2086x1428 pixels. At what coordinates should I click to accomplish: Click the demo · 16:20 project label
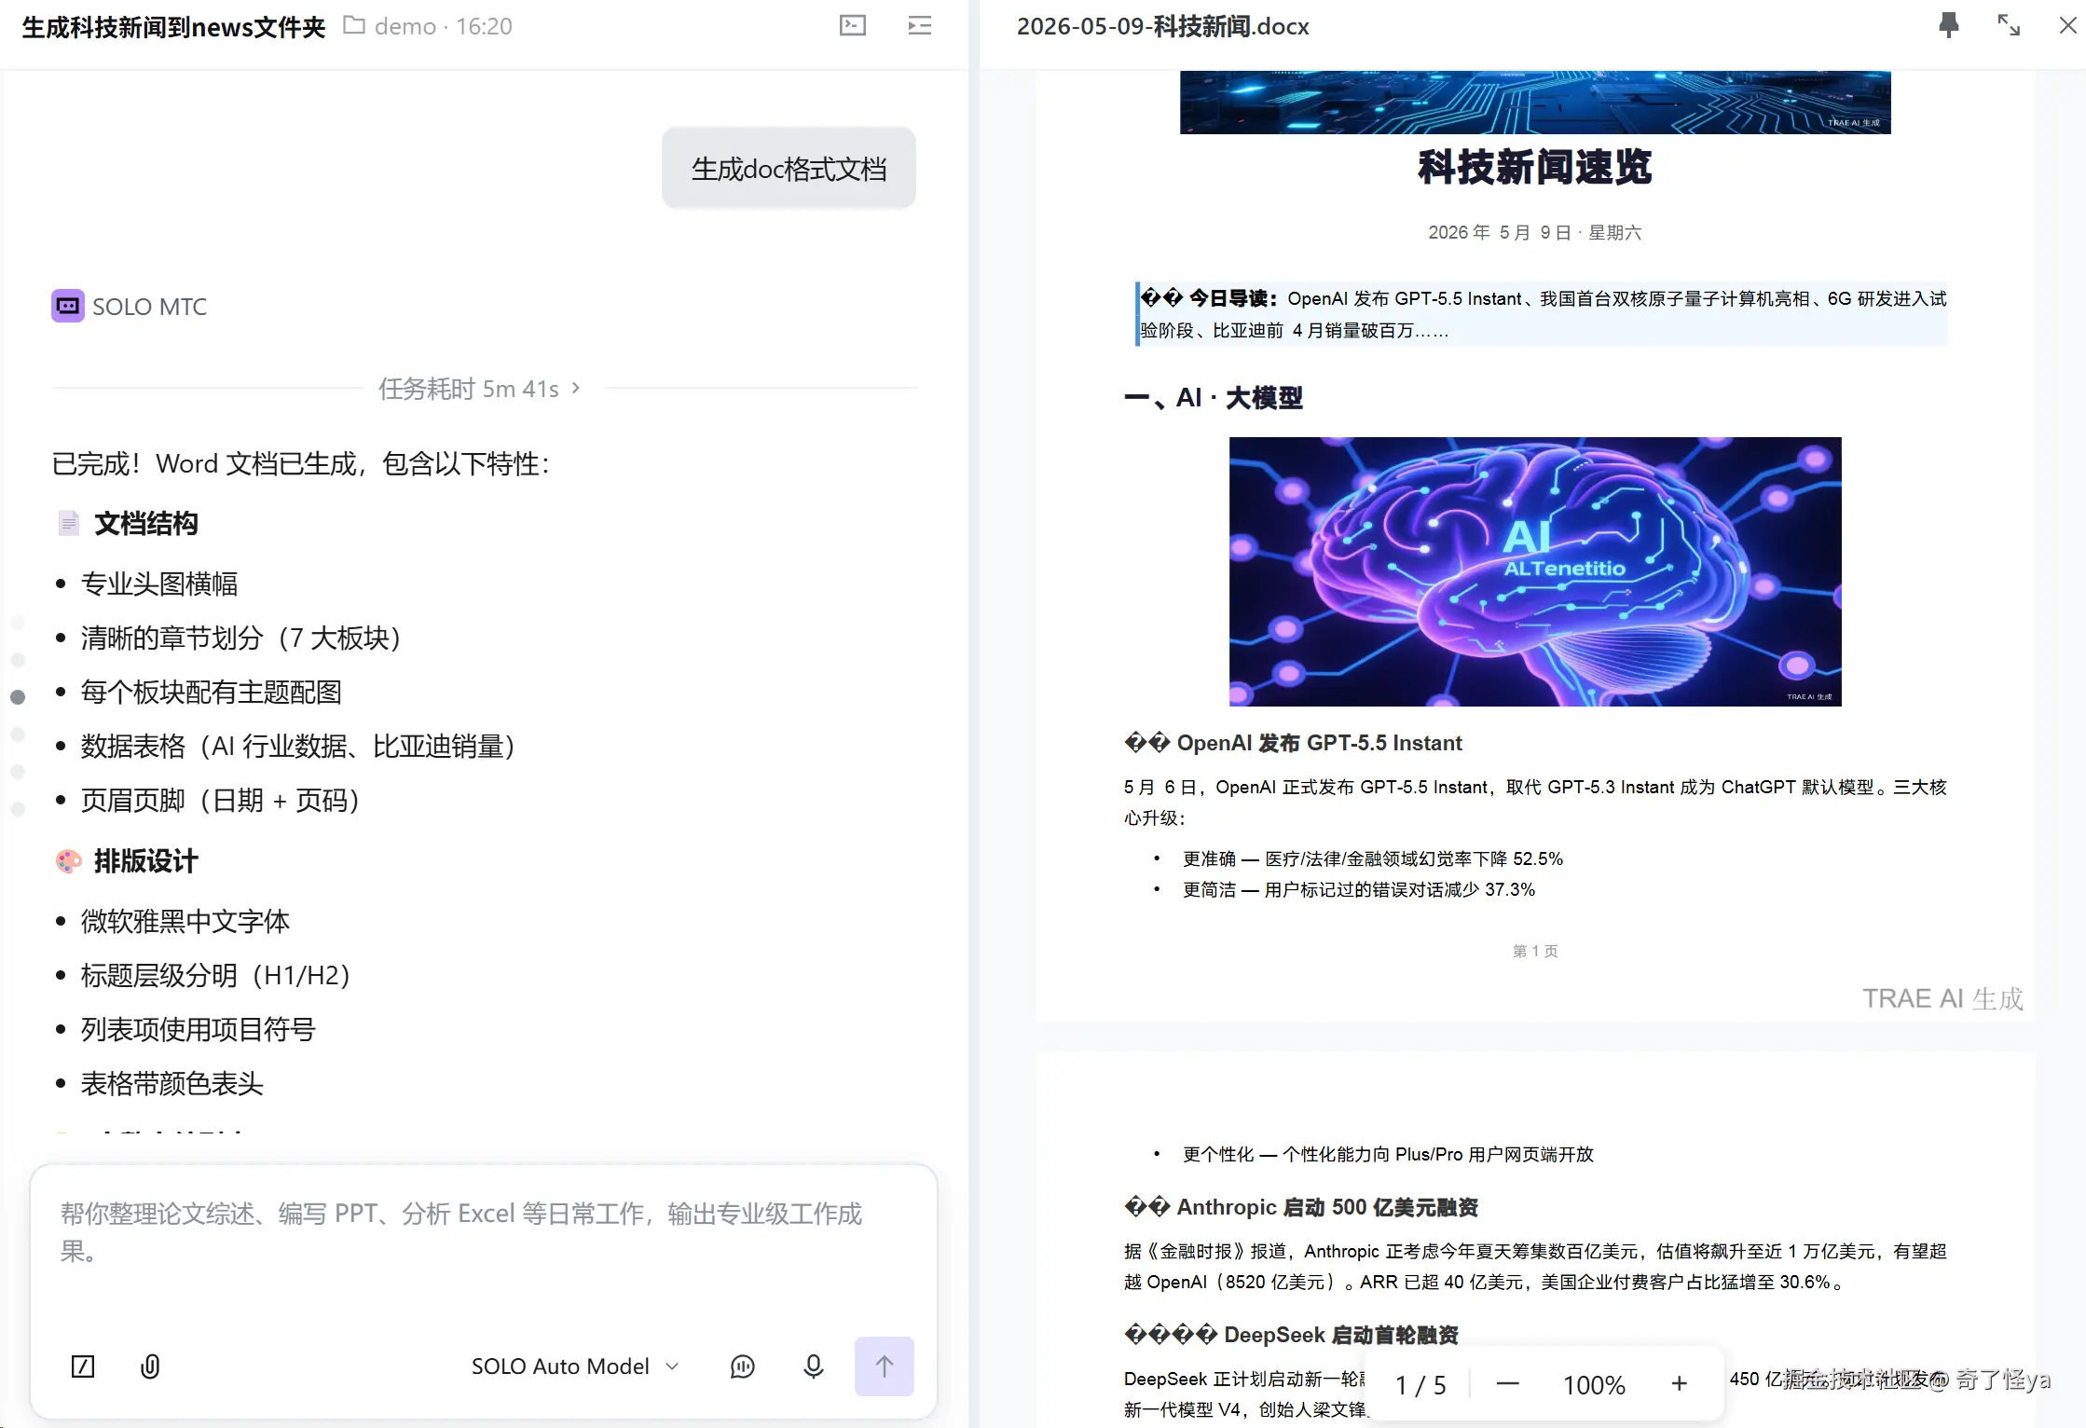coord(444,26)
